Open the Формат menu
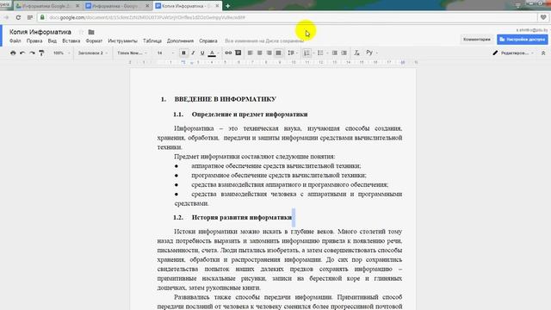 pos(94,41)
